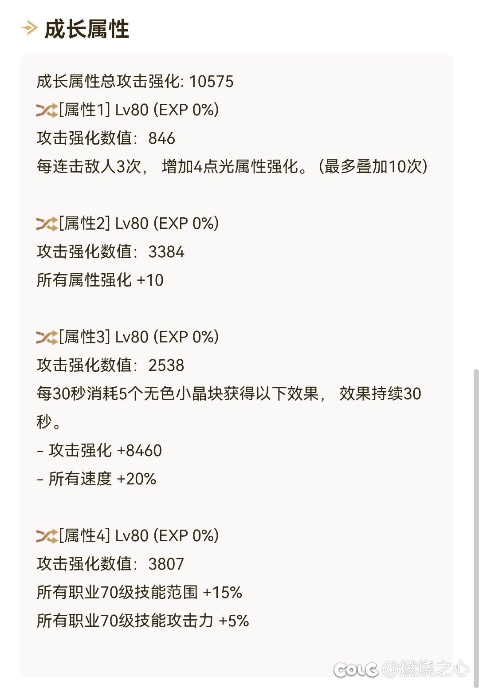Click the shuffle icon beside 属性2
The image size is (479, 688).
(x=47, y=224)
